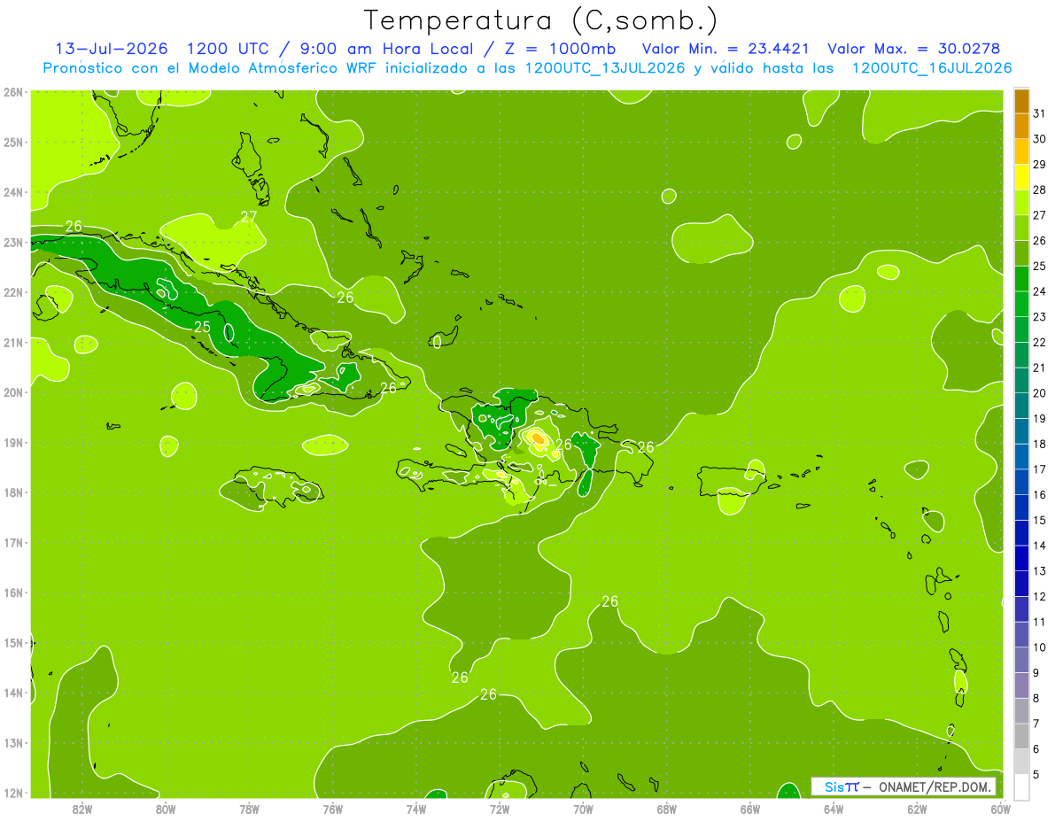Click the legend value 24
1063x821 pixels.
[1040, 291]
